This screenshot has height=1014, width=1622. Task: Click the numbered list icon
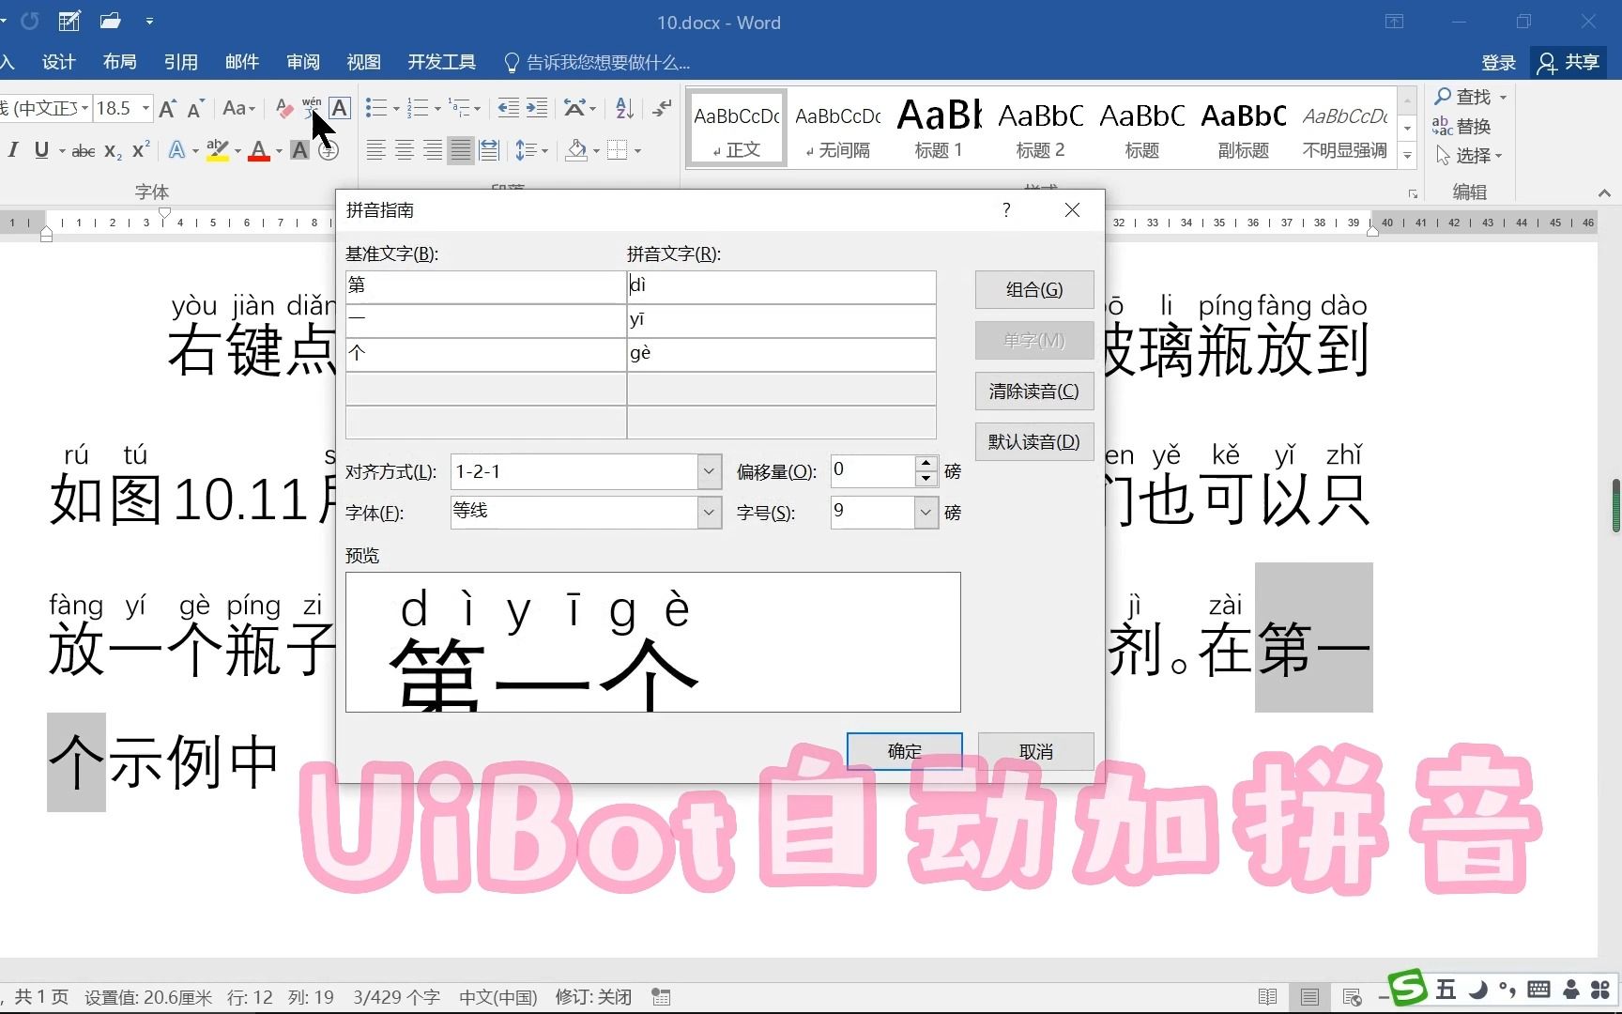click(418, 108)
